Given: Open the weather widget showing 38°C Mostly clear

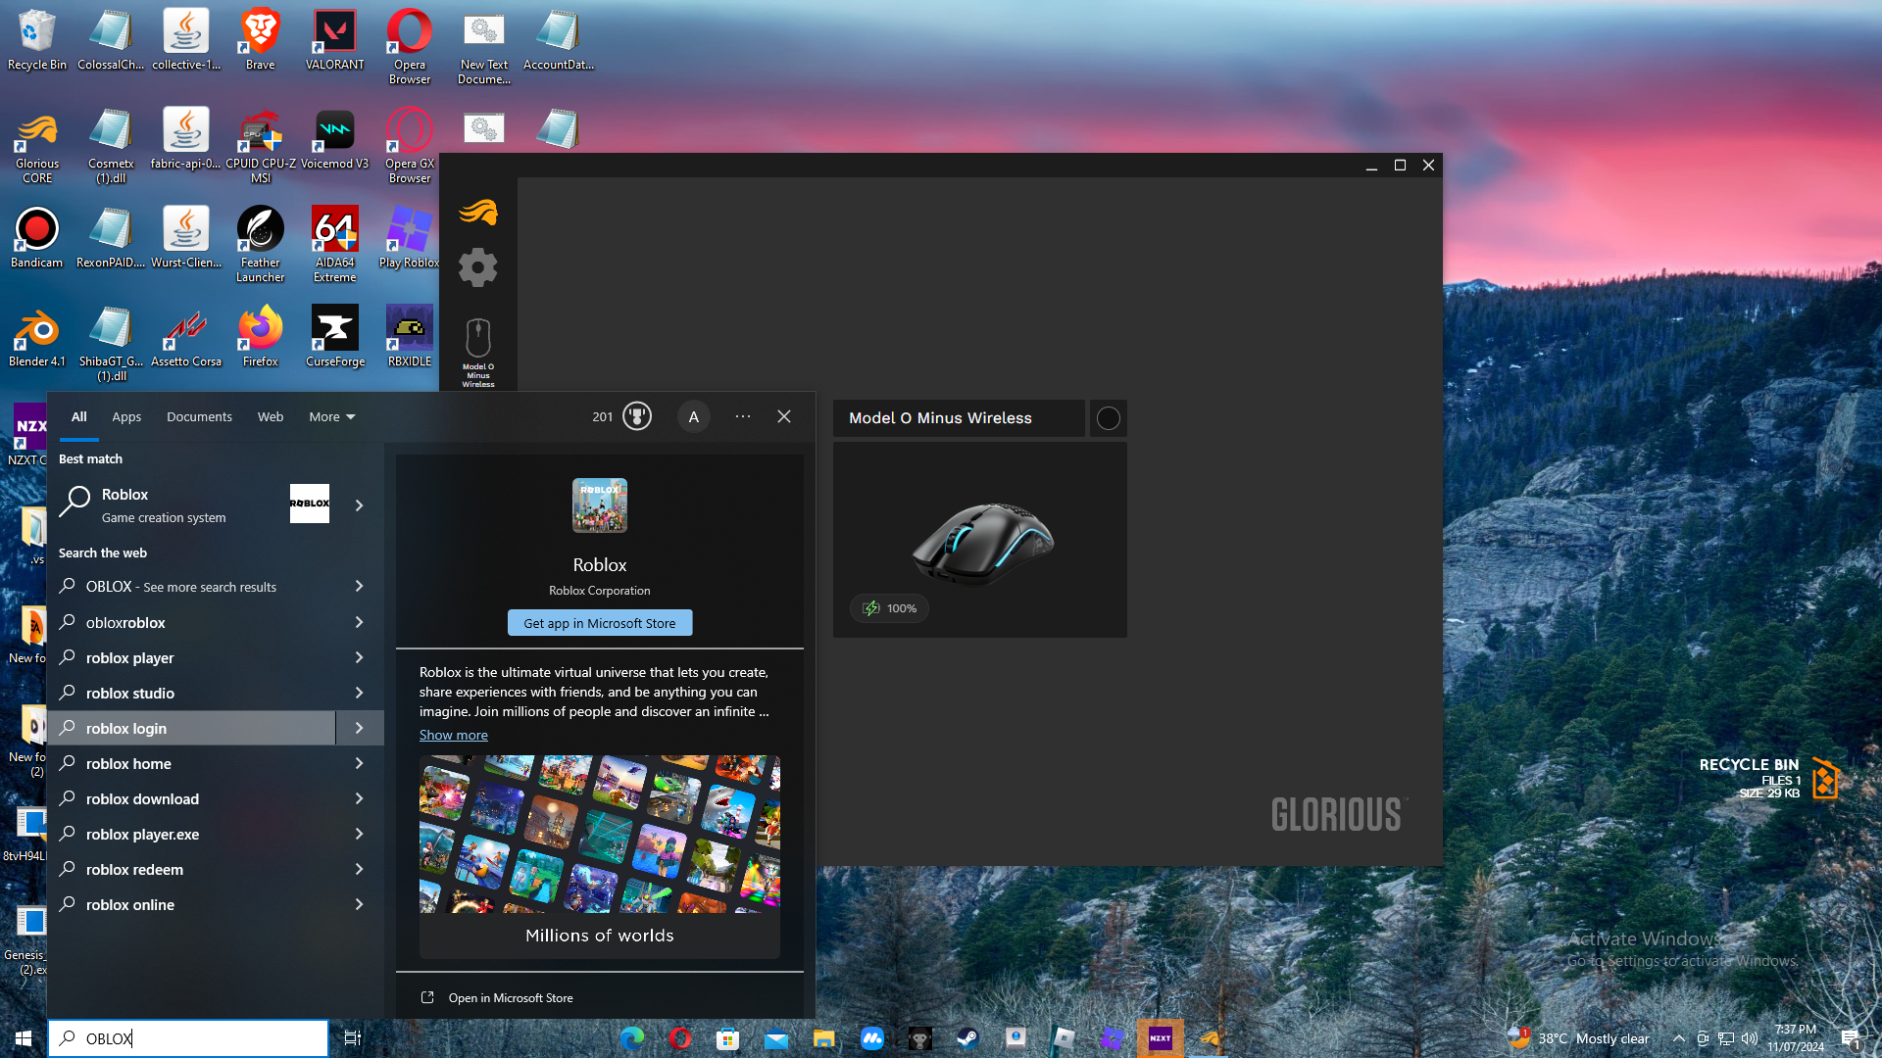Looking at the screenshot, I should coord(1579,1038).
